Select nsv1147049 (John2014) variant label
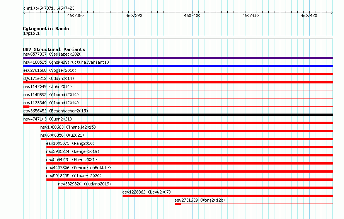 click(x=48, y=87)
